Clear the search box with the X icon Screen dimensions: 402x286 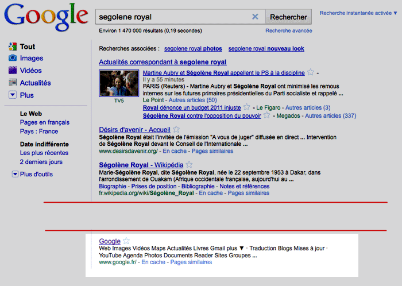(x=255, y=17)
